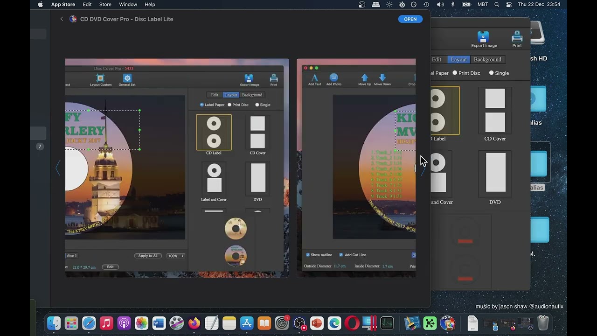597x336 pixels.
Task: Open Control Center from the menu bar
Action: tap(509, 5)
